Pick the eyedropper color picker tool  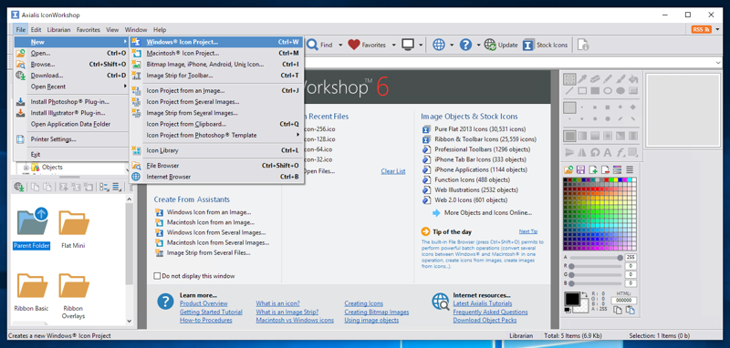(583, 79)
